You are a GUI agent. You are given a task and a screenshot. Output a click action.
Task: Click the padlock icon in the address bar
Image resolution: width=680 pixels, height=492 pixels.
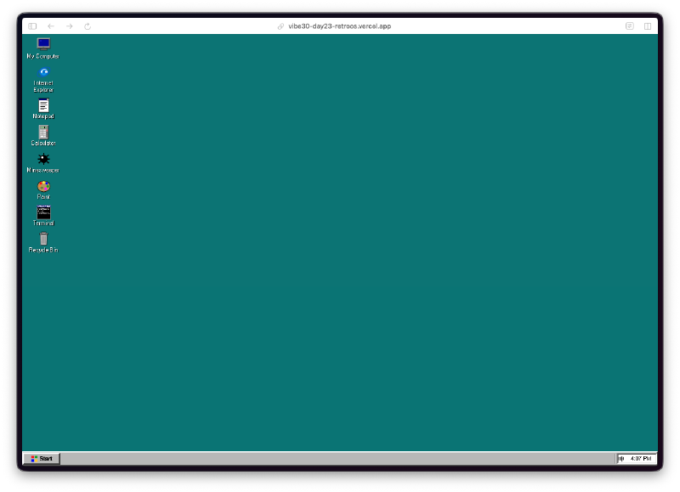pos(280,25)
